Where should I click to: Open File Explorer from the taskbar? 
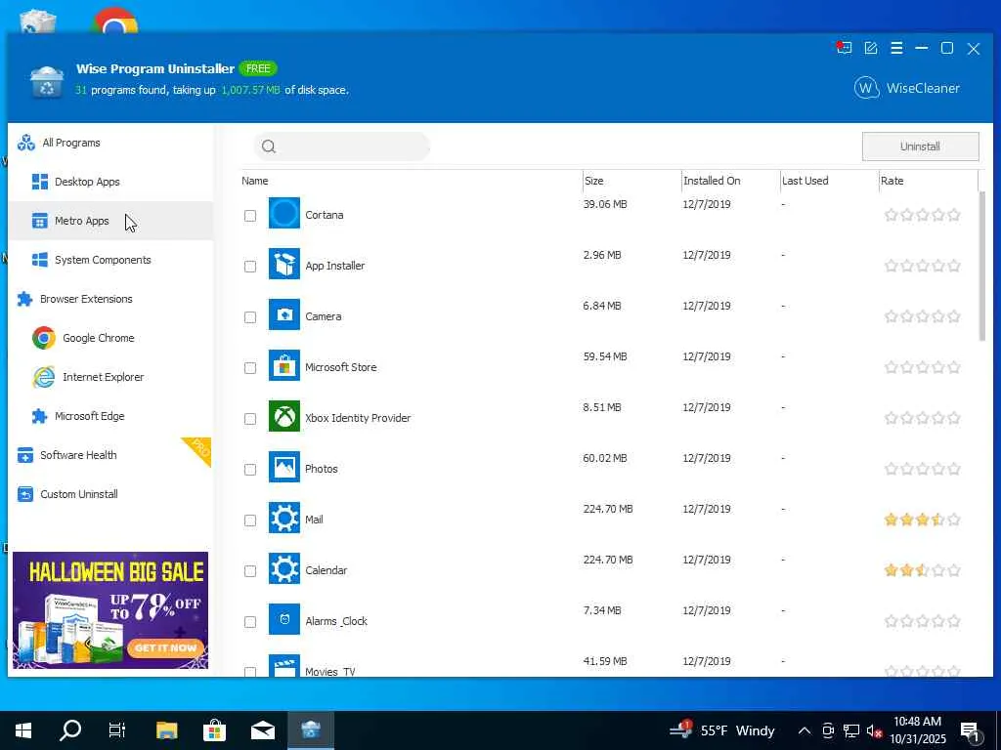166,730
